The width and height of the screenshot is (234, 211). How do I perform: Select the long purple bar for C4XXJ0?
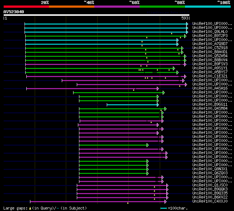point(98,202)
